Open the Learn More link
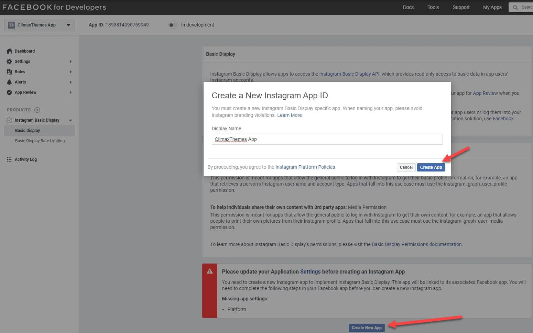The height and width of the screenshot is (333, 533). tap(290, 115)
